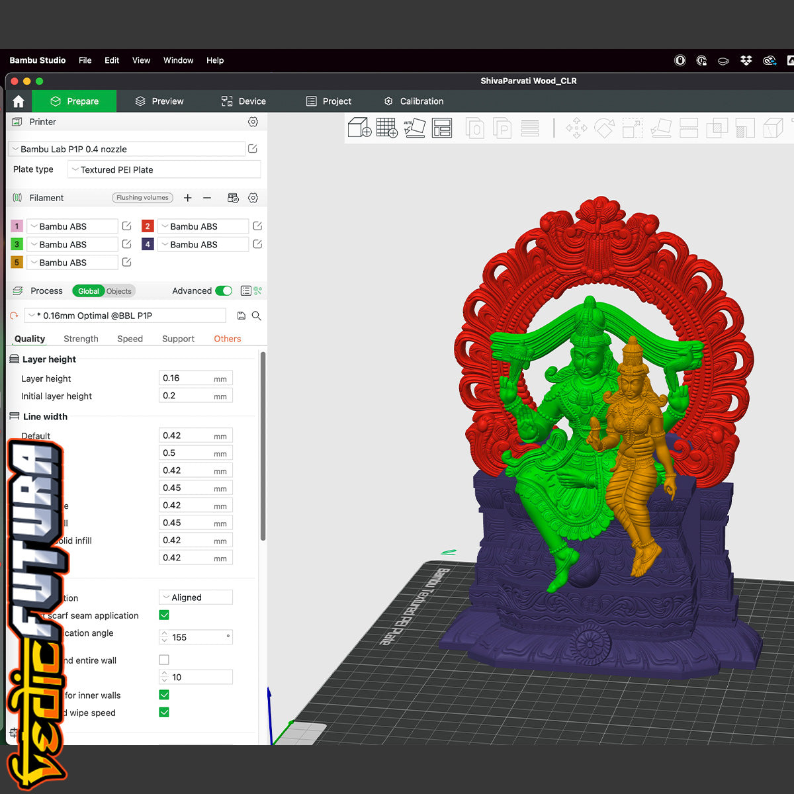Add a filament with the plus icon
Screen dimensions: 794x794
pyautogui.click(x=188, y=198)
